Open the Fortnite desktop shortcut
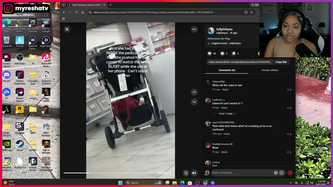Screen dimensions: 333x187 pyautogui.click(x=20, y=42)
